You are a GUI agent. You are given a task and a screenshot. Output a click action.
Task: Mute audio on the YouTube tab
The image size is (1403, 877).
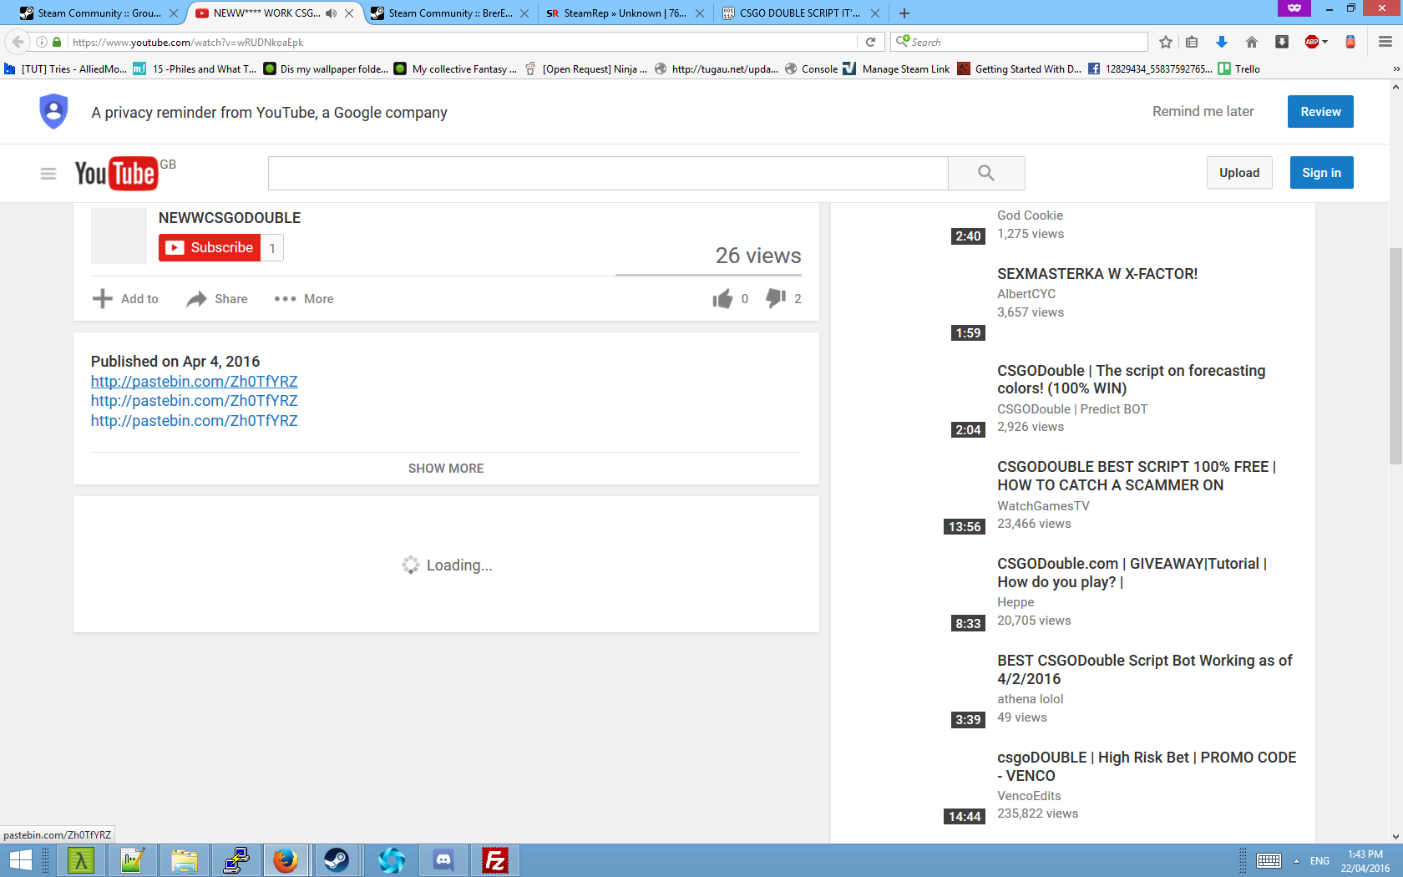click(332, 13)
